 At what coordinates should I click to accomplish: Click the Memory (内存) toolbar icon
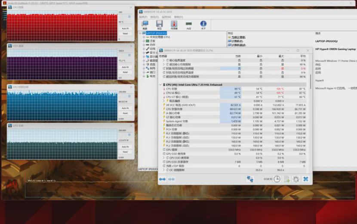(x=188, y=25)
